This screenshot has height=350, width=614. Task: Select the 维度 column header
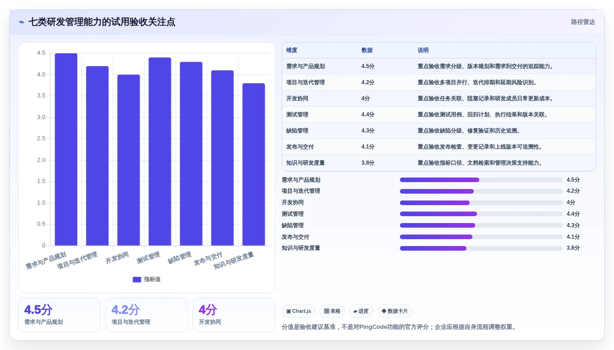(292, 51)
